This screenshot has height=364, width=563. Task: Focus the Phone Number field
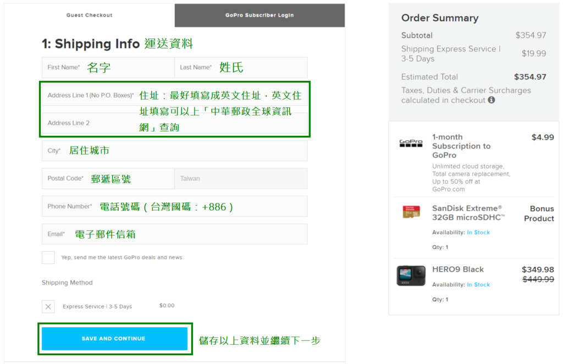click(174, 206)
